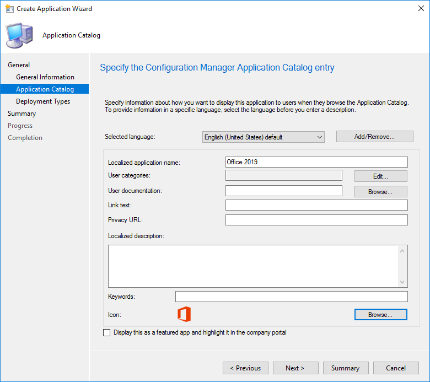Proceed with the Next button

point(295,368)
